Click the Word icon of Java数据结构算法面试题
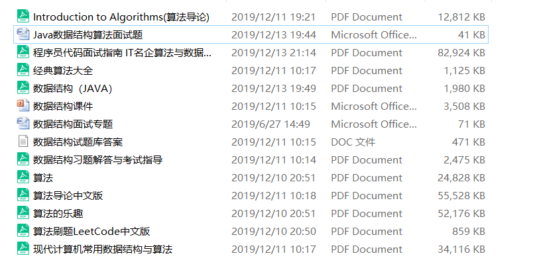 click(x=23, y=34)
